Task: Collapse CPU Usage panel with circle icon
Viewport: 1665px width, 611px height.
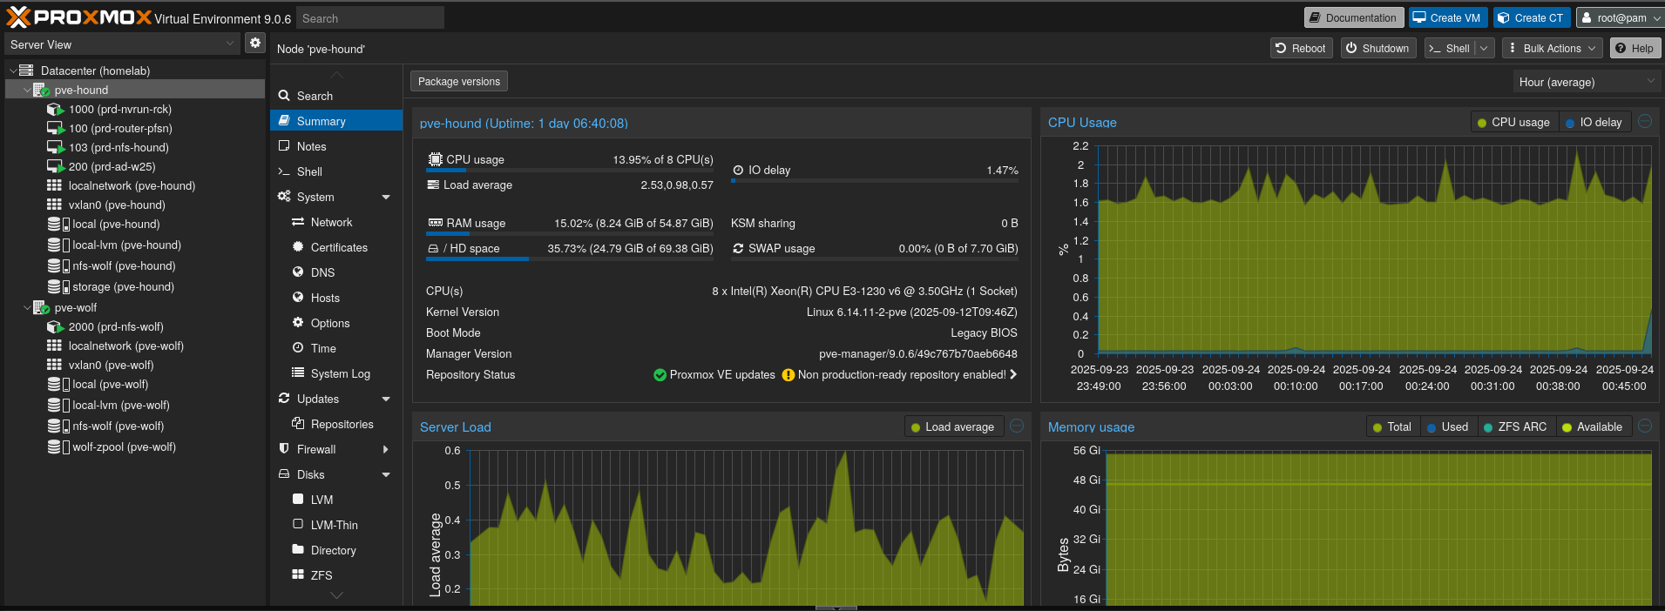Action: click(x=1645, y=122)
